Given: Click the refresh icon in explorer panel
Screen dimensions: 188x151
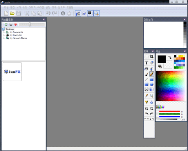Looking at the screenshot, I should [x=6, y=24].
